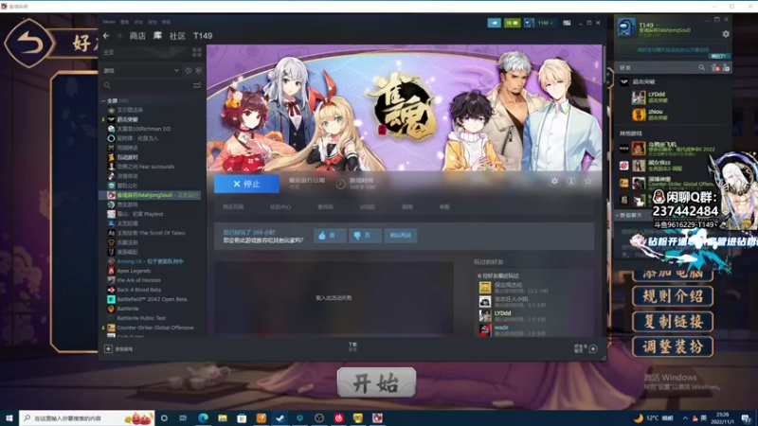Select Battlefield 2042 Open Beta entry
This screenshot has width=758, height=426.
(x=152, y=299)
